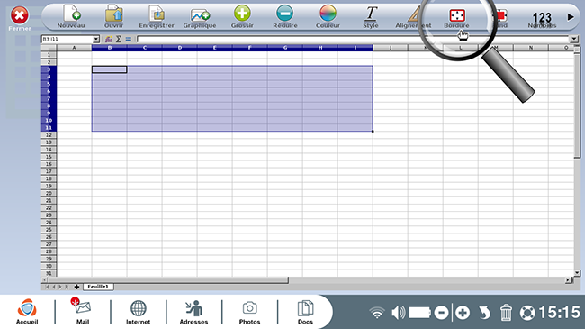The image size is (585, 329).
Task: Open the Couleur color wheel
Action: tap(328, 16)
